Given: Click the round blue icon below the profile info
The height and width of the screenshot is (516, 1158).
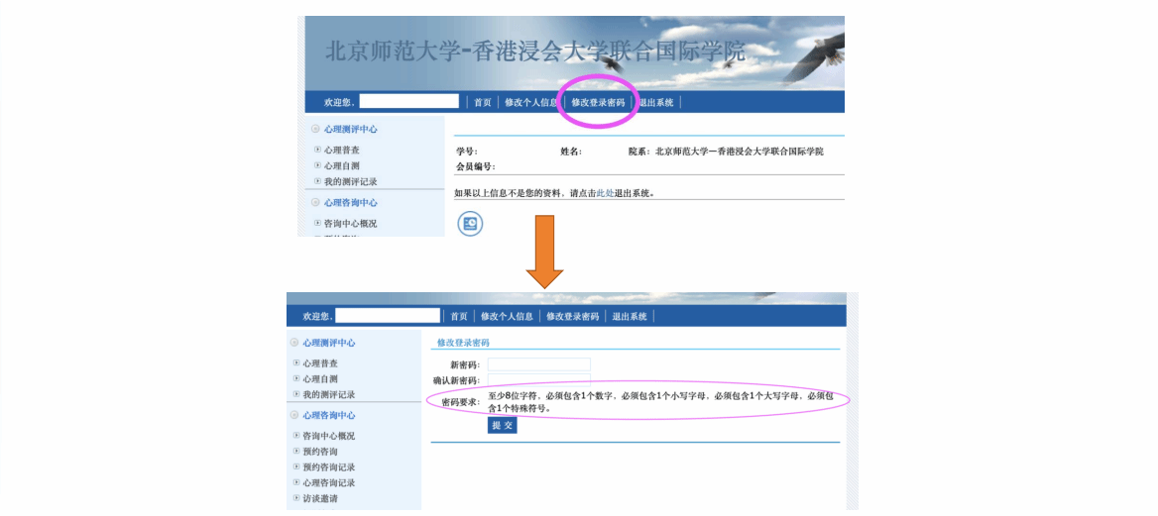Looking at the screenshot, I should point(470,224).
